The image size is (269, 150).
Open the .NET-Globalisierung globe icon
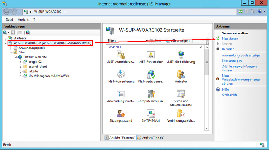pos(181,55)
